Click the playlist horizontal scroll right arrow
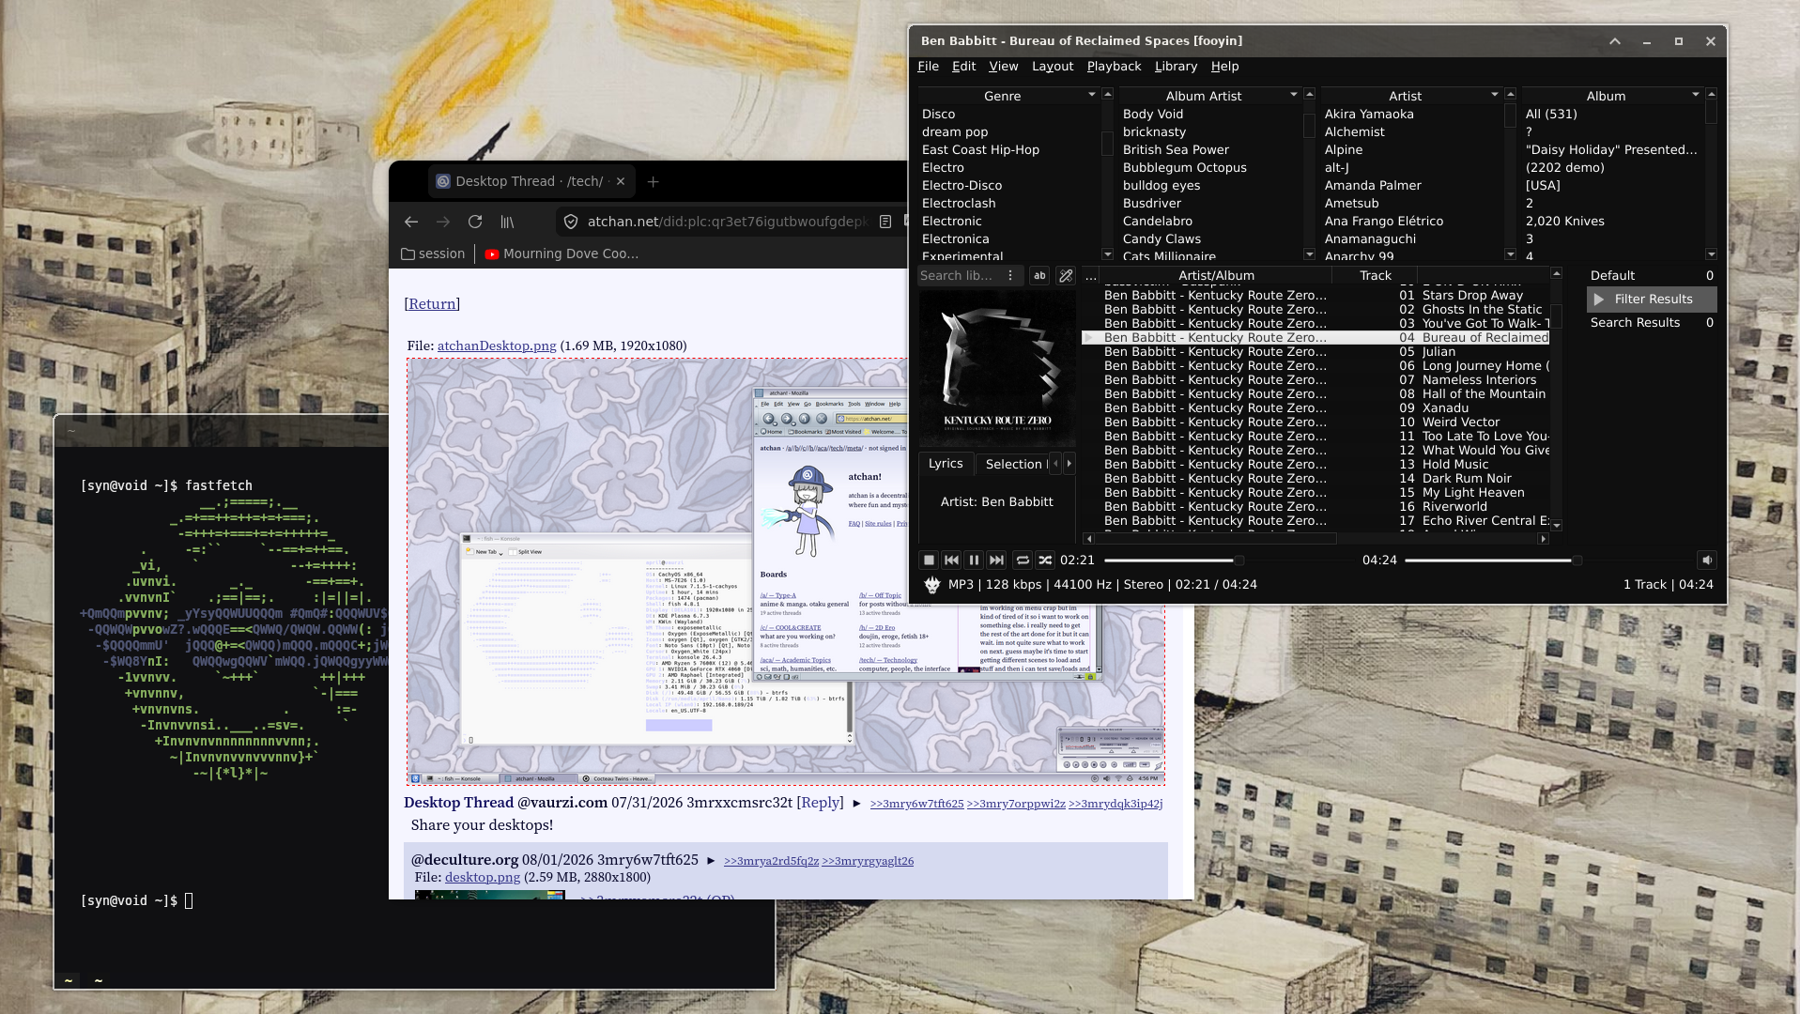This screenshot has width=1800, height=1014. pos(1543,539)
